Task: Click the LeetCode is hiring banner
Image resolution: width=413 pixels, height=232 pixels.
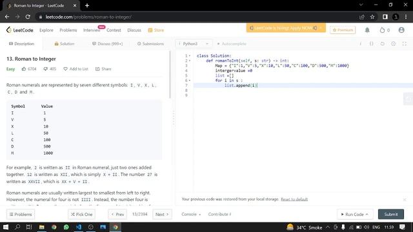Action: [286, 28]
